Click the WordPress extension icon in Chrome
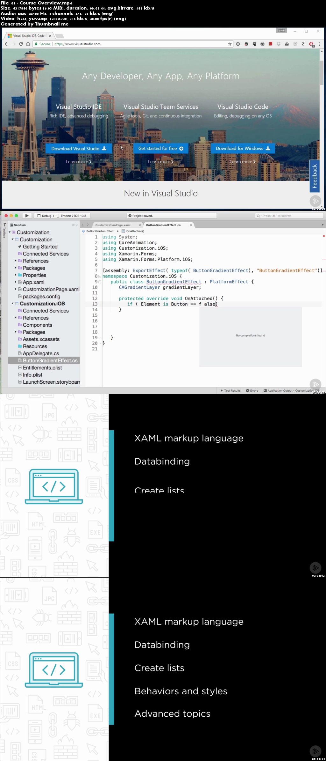The width and height of the screenshot is (326, 761). [x=262, y=44]
